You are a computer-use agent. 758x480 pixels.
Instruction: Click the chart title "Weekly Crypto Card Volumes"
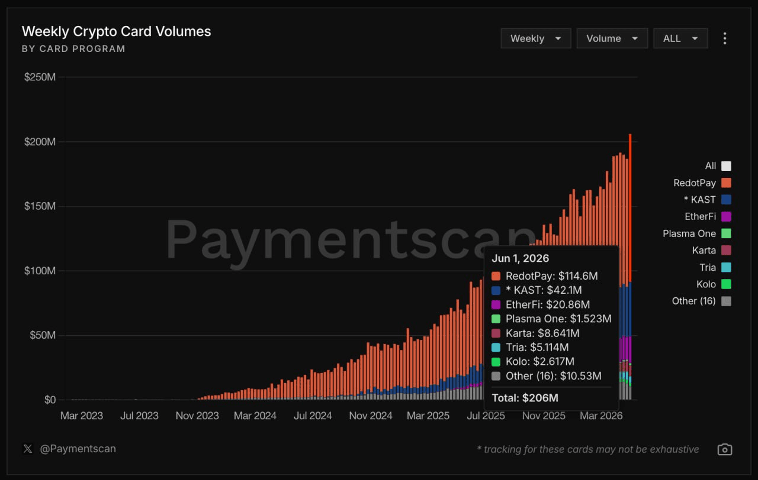[116, 31]
